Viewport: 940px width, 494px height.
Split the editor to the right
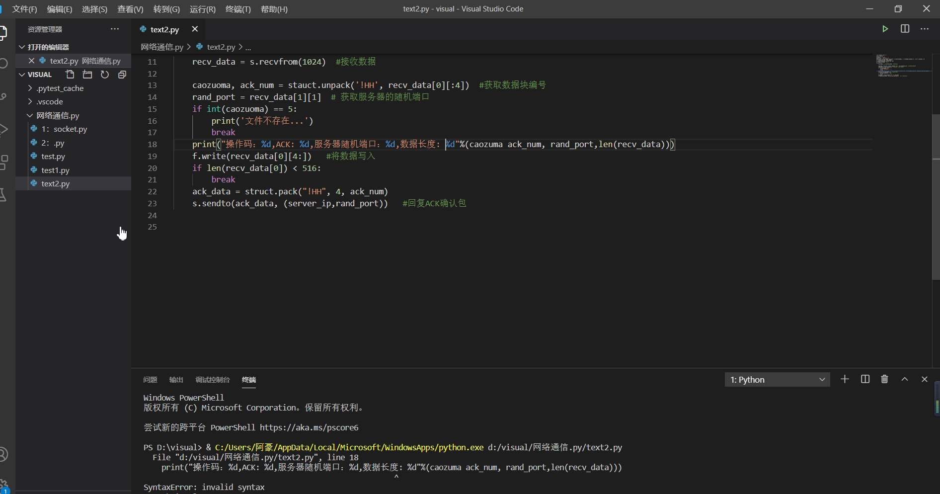click(x=905, y=29)
